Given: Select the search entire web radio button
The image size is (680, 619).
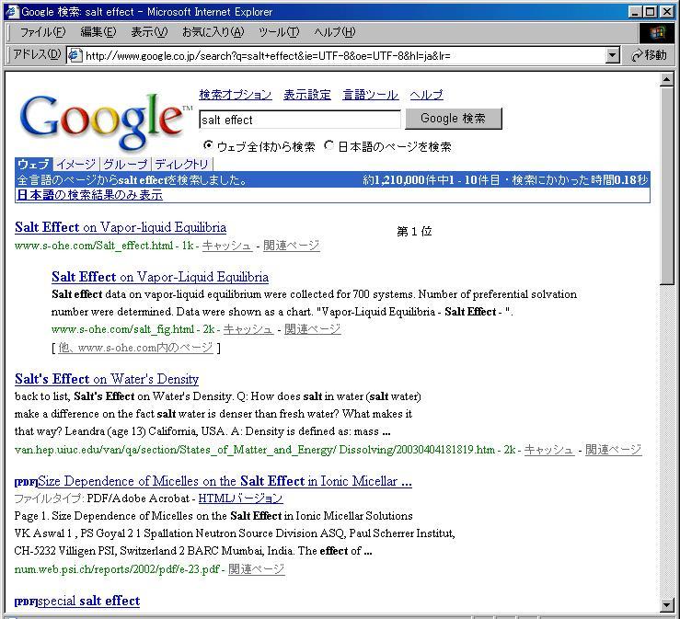Looking at the screenshot, I should (x=208, y=145).
